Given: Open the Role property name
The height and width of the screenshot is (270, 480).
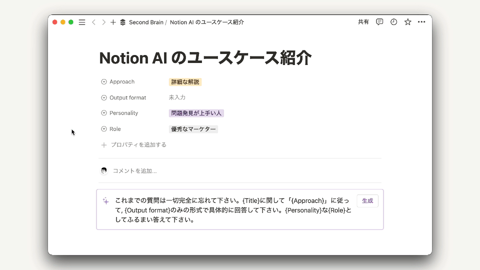Looking at the screenshot, I should pyautogui.click(x=115, y=129).
